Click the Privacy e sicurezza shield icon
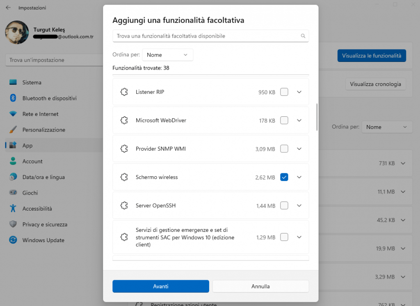 click(x=13, y=224)
